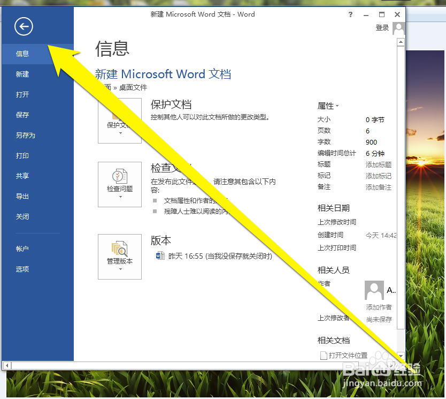
Task: Click the 版本 section heading
Action: [x=161, y=240]
